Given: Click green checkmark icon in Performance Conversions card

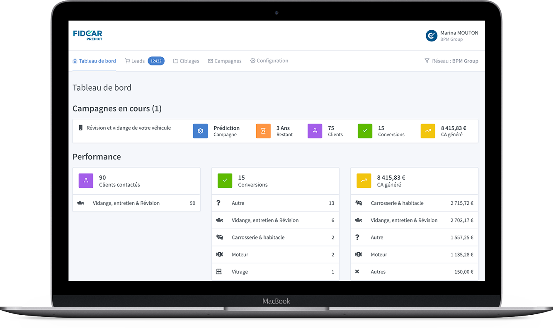Looking at the screenshot, I should click(225, 181).
